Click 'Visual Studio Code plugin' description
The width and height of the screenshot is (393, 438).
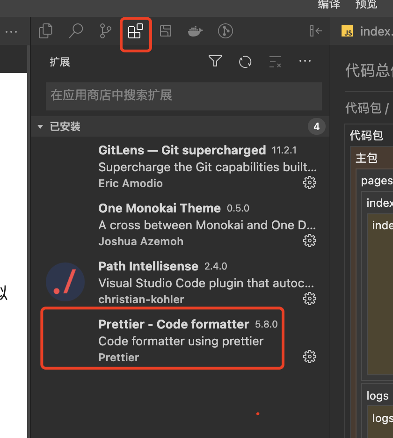[206, 283]
